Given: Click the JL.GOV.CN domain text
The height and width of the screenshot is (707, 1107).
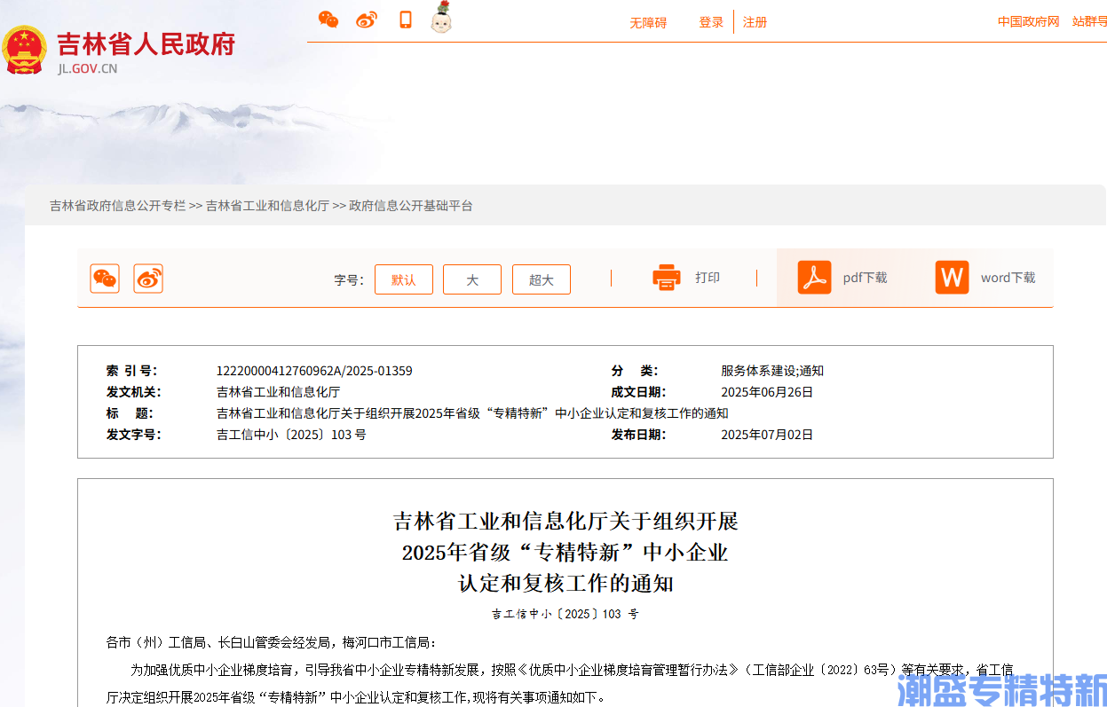Looking at the screenshot, I should tap(88, 68).
